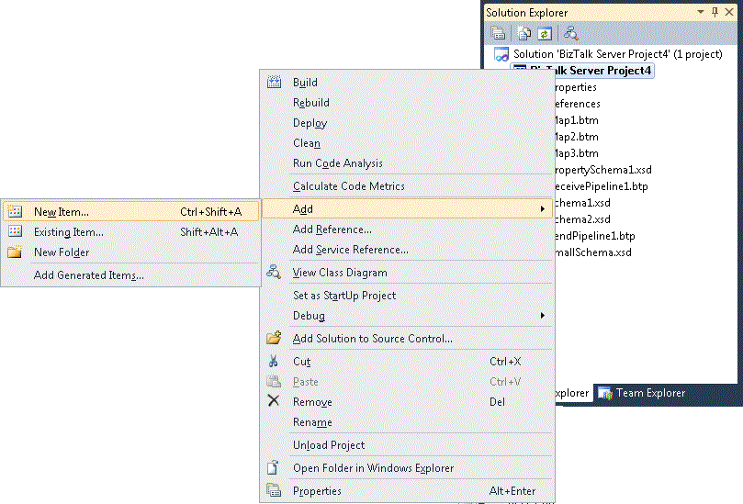Select Cut menu entry
This screenshot has height=504, width=743.
(408, 362)
